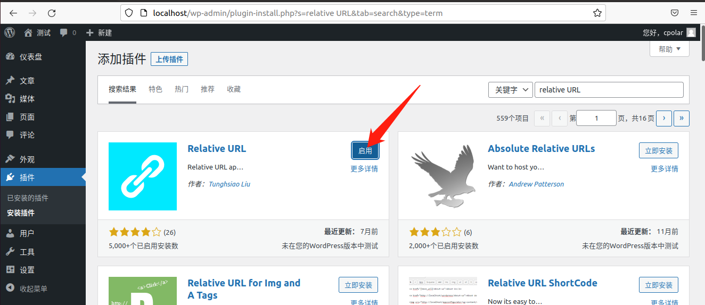Open 工具 tools in sidebar
Image resolution: width=705 pixels, height=305 pixels.
43,252
